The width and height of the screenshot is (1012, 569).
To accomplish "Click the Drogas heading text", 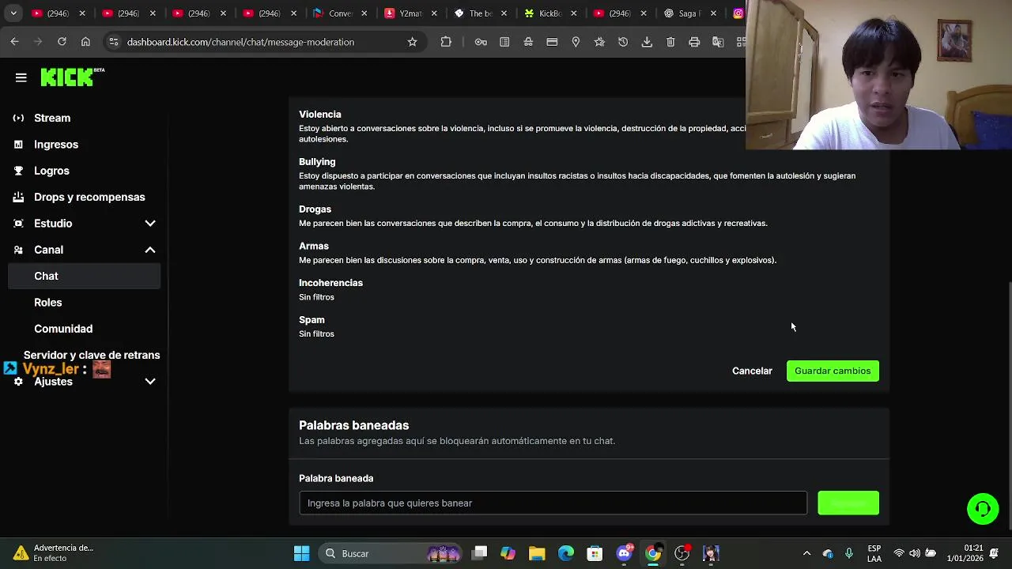I will (x=315, y=209).
